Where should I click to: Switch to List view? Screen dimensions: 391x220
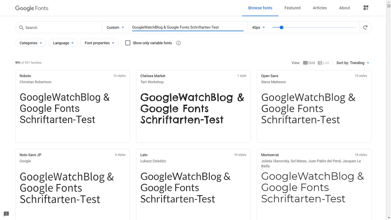click(323, 63)
